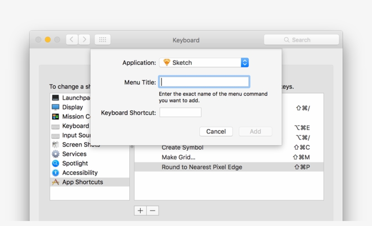Select Display icon in sidebar
Viewport: 372px width, 226px height.
click(55, 107)
